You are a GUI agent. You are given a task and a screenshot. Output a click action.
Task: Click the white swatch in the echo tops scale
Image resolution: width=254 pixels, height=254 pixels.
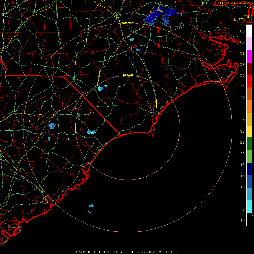(249, 31)
